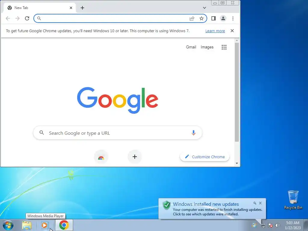Open the three-dot Chrome menu
308x231 pixels.
[x=233, y=18]
